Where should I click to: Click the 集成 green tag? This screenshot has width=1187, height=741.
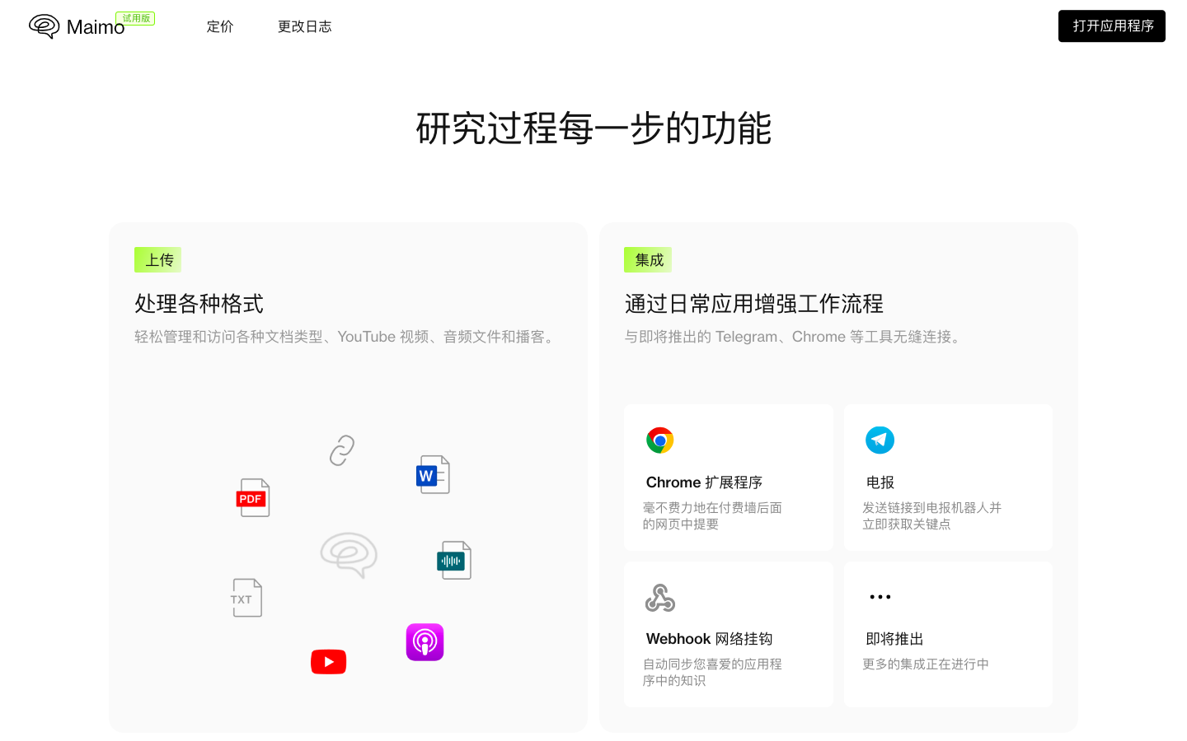tap(648, 260)
